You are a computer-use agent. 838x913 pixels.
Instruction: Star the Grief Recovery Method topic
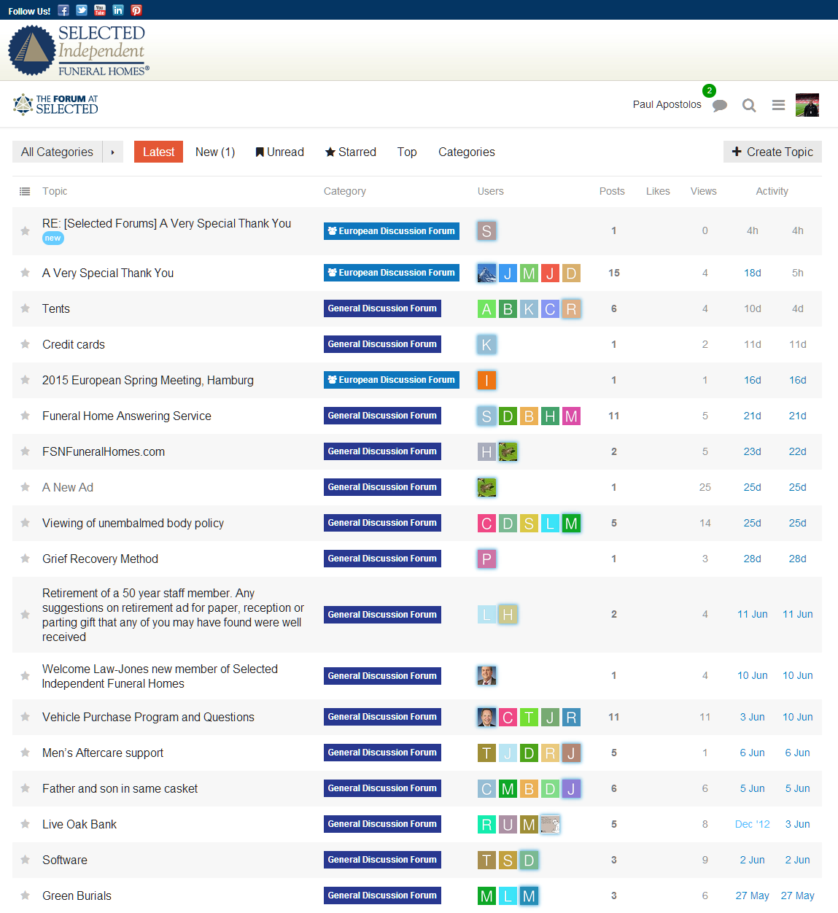pyautogui.click(x=25, y=559)
